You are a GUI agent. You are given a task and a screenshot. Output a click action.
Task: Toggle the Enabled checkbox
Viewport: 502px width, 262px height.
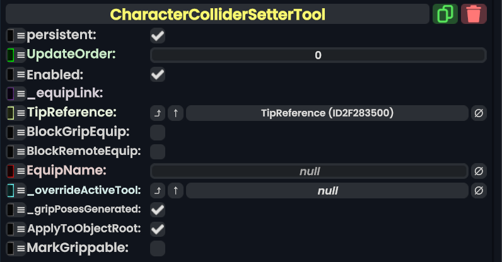coord(158,75)
